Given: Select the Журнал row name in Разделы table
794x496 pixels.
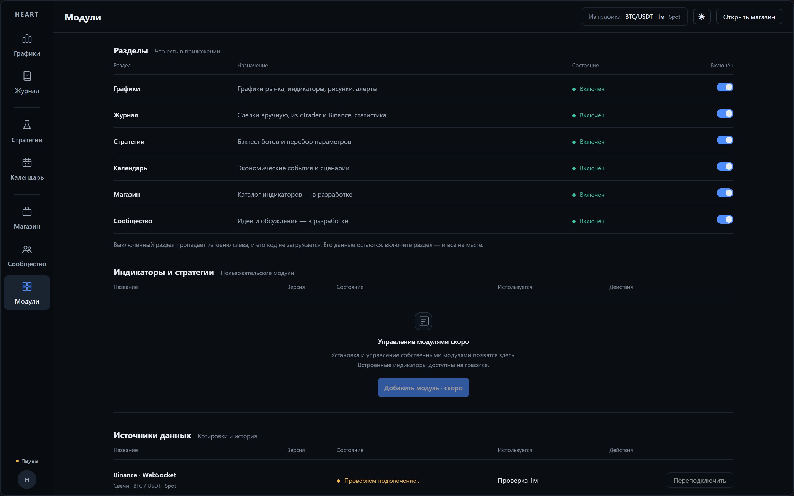Looking at the screenshot, I should point(126,115).
